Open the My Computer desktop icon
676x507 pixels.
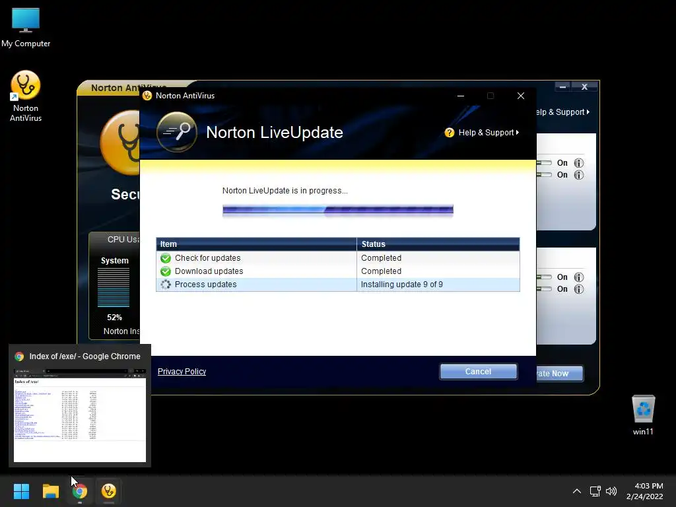[26, 20]
